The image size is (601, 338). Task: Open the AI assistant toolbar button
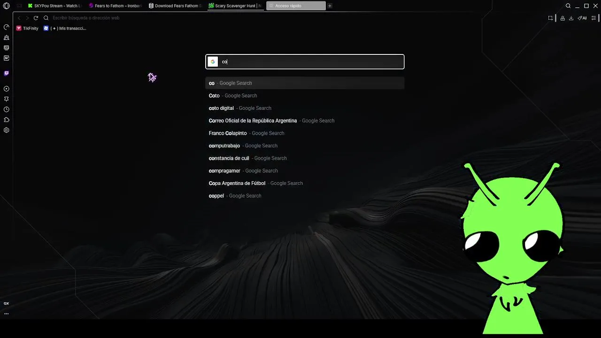coord(582,18)
